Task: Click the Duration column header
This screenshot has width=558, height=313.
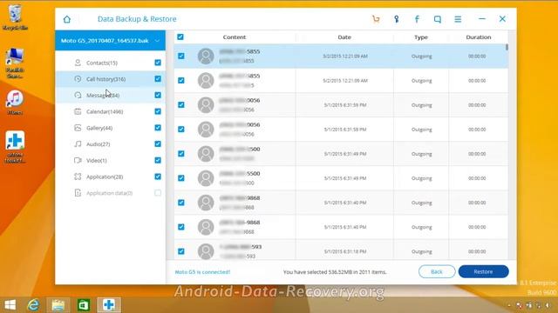Action: click(x=479, y=37)
